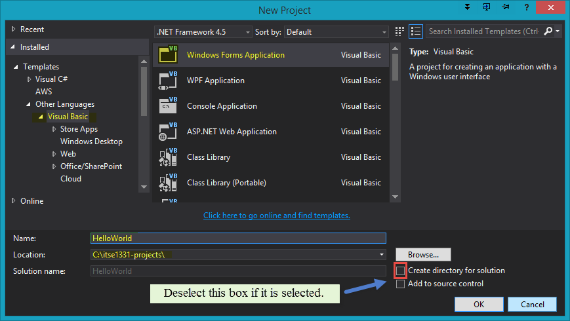Select Windows Desktop in the templates tree

tap(91, 142)
